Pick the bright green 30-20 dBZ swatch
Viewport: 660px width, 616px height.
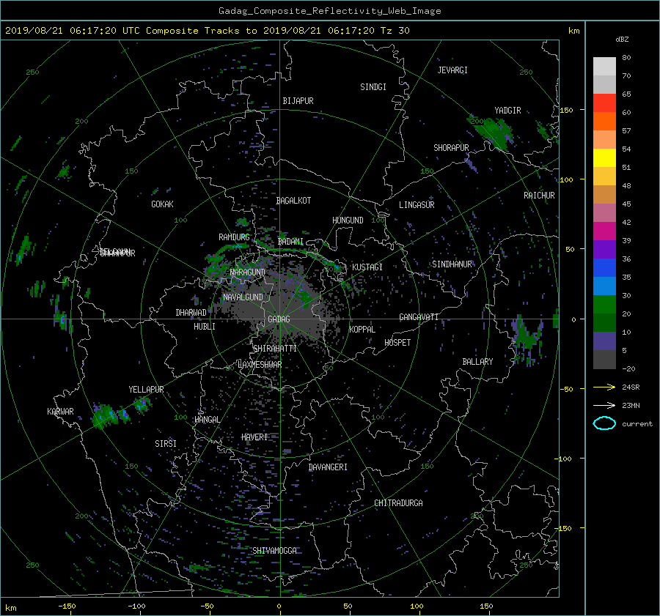(x=604, y=305)
